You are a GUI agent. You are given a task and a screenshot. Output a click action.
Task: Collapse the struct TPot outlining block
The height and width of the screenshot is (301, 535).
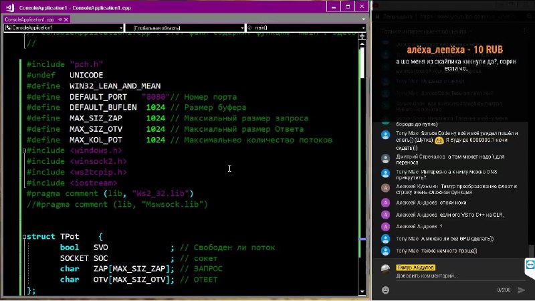tap(24, 237)
